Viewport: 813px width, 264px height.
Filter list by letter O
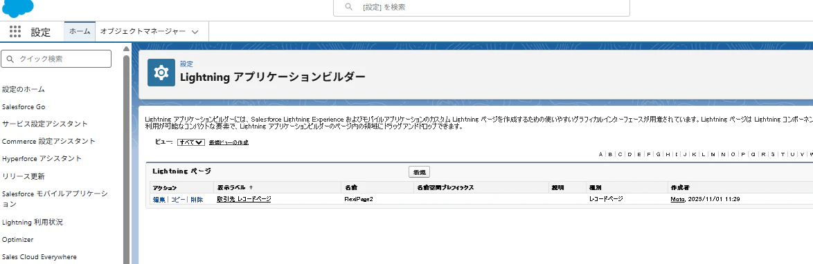(x=733, y=154)
